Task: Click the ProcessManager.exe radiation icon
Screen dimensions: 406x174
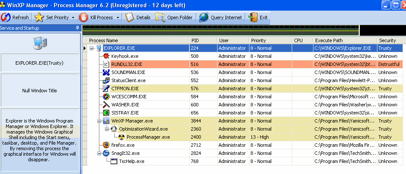Action: click(x=122, y=137)
